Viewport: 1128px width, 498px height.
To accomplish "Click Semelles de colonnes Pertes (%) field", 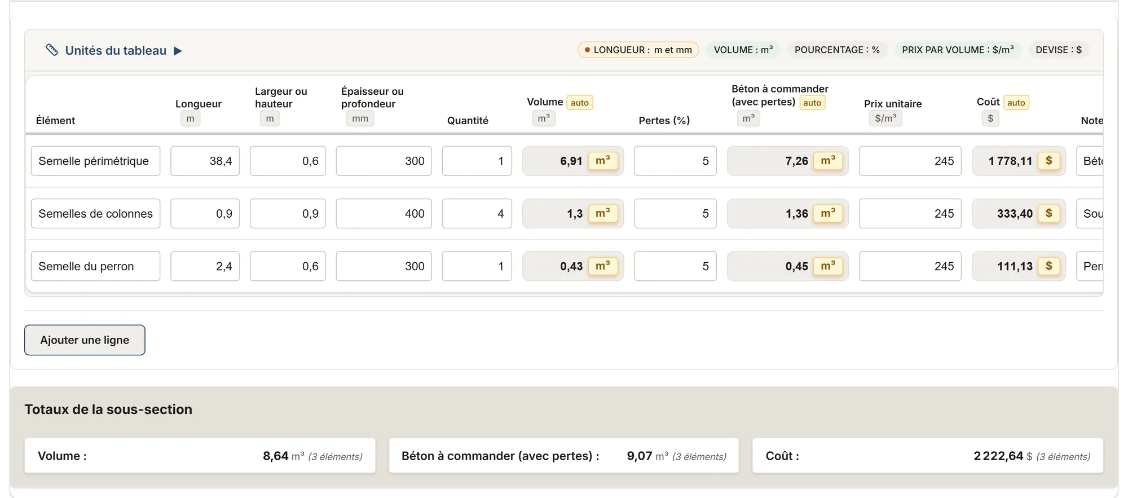I will tap(675, 213).
